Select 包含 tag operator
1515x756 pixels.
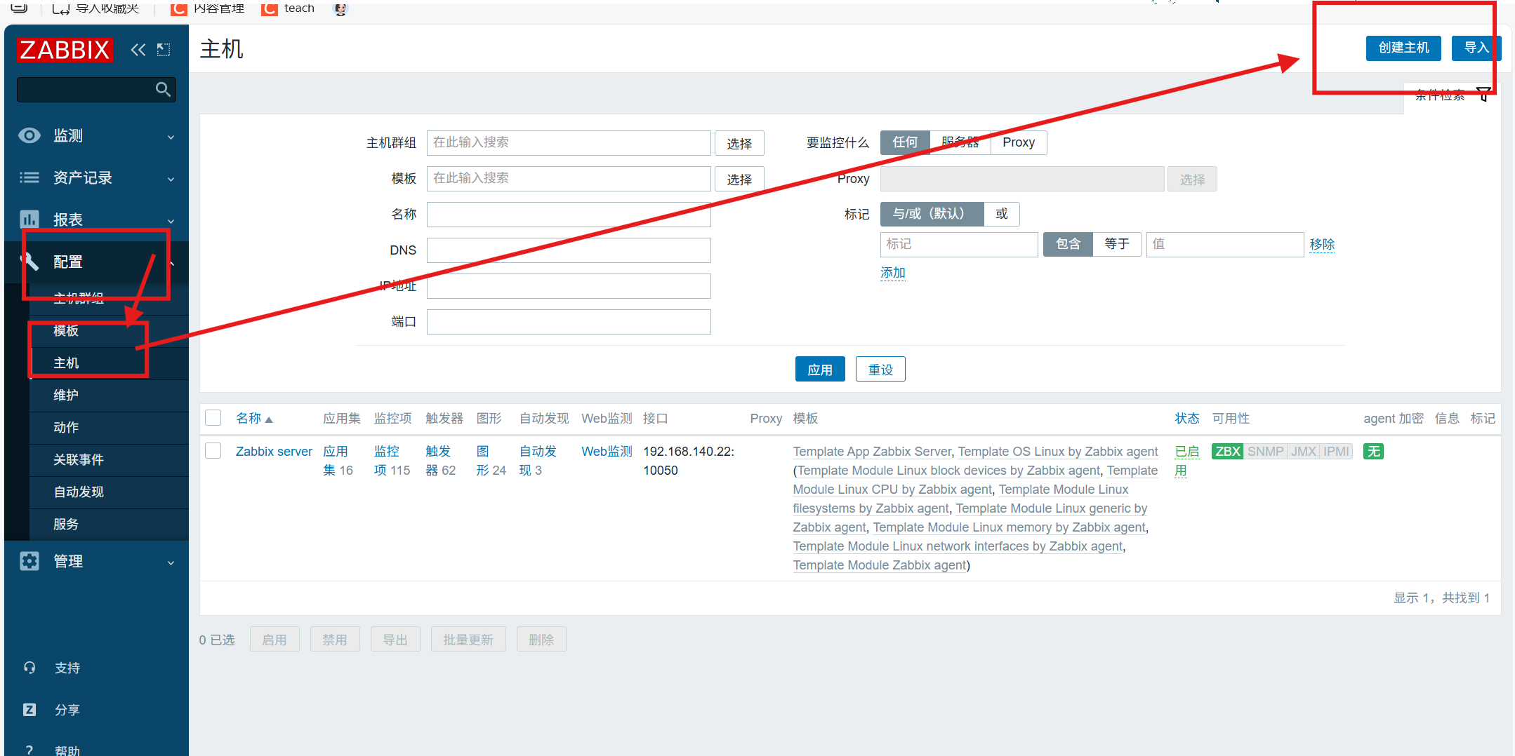1068,244
